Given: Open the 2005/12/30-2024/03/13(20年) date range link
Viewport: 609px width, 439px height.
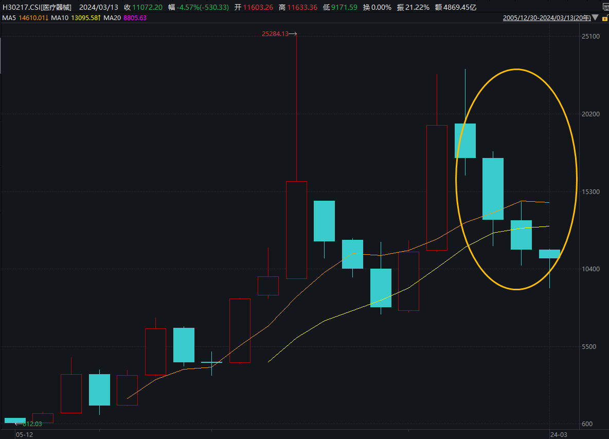Looking at the screenshot, I should pyautogui.click(x=546, y=18).
